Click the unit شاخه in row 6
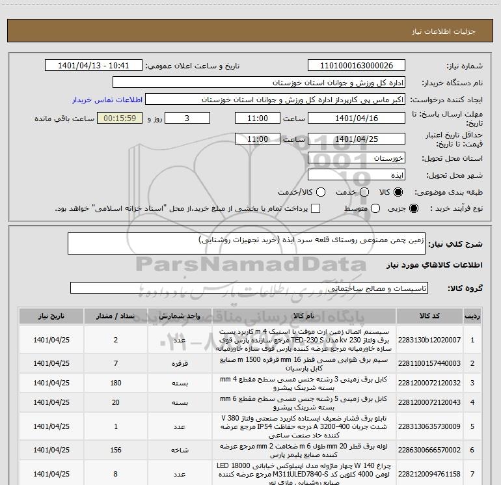 [180, 450]
